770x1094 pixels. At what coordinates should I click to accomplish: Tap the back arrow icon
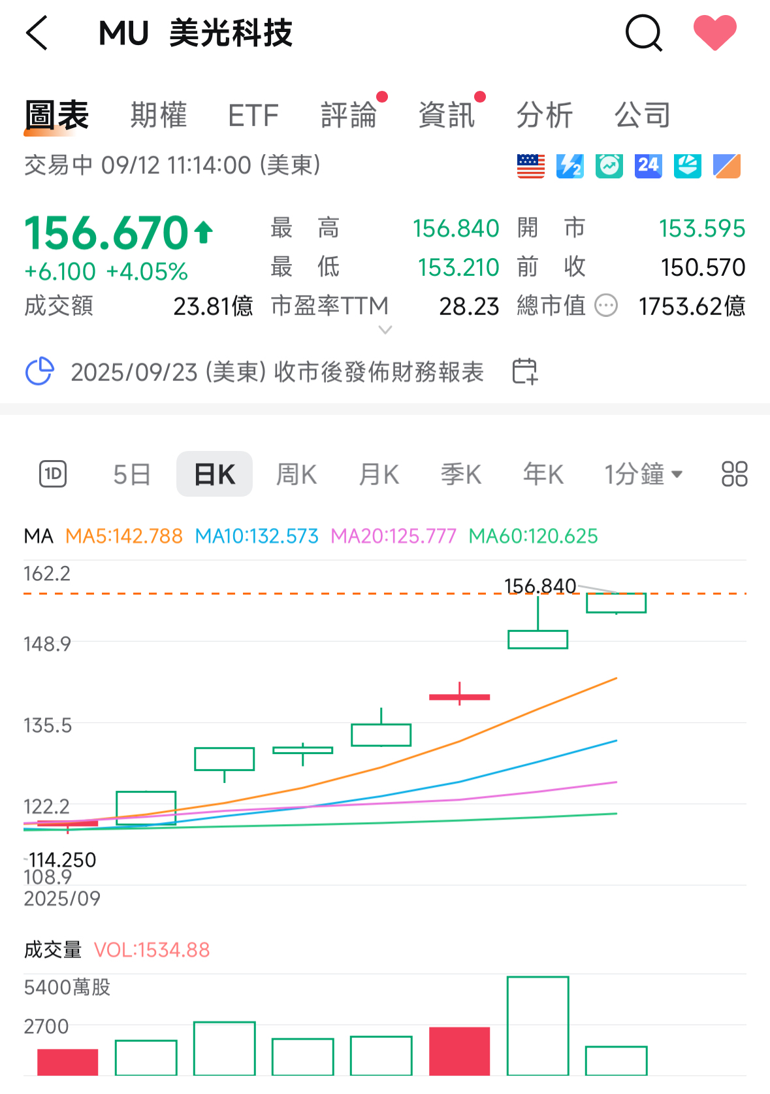(37, 33)
